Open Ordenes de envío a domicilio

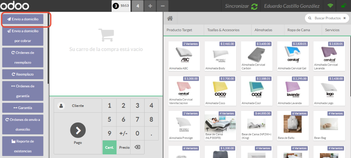[23, 124]
